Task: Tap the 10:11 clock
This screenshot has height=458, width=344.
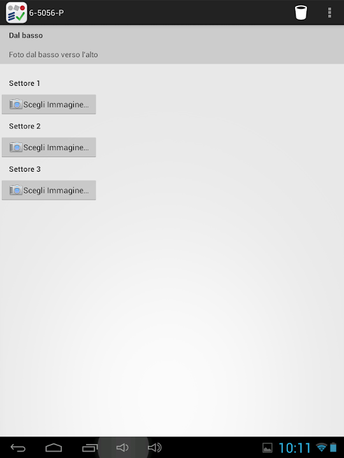Action: pos(294,448)
